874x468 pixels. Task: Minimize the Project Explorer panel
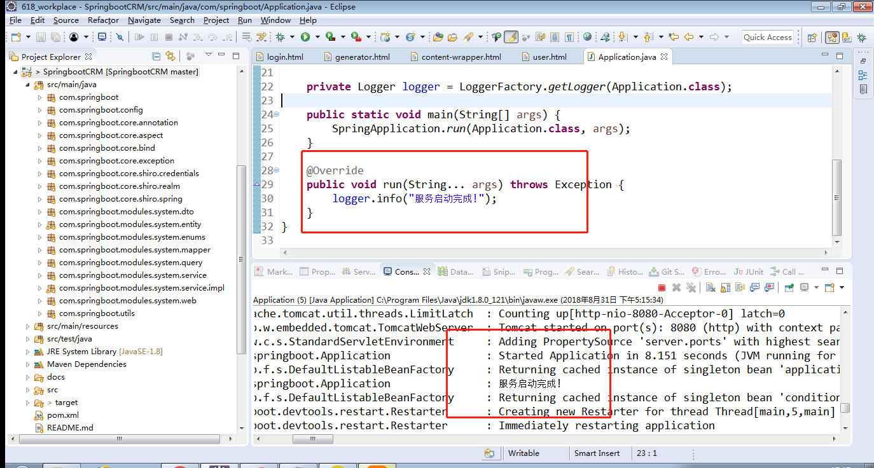click(221, 55)
